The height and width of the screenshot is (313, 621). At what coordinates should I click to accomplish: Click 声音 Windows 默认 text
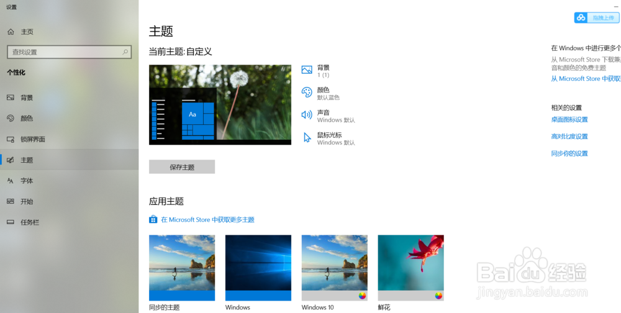tap(336, 120)
